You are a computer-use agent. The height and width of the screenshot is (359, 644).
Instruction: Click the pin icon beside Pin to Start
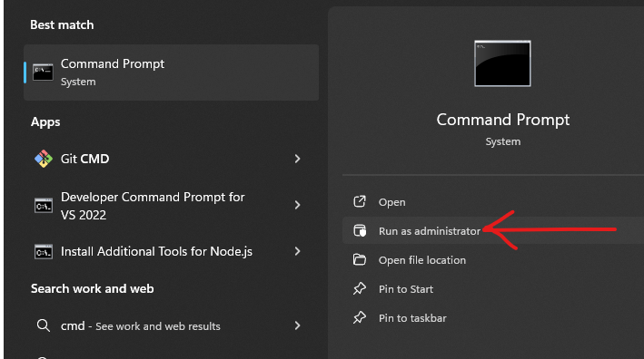click(360, 288)
